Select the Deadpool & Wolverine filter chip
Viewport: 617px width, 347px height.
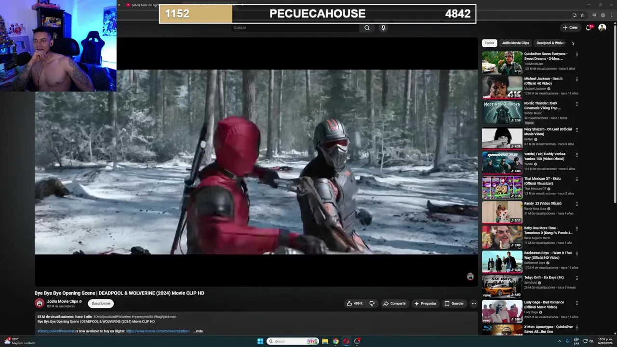point(550,43)
